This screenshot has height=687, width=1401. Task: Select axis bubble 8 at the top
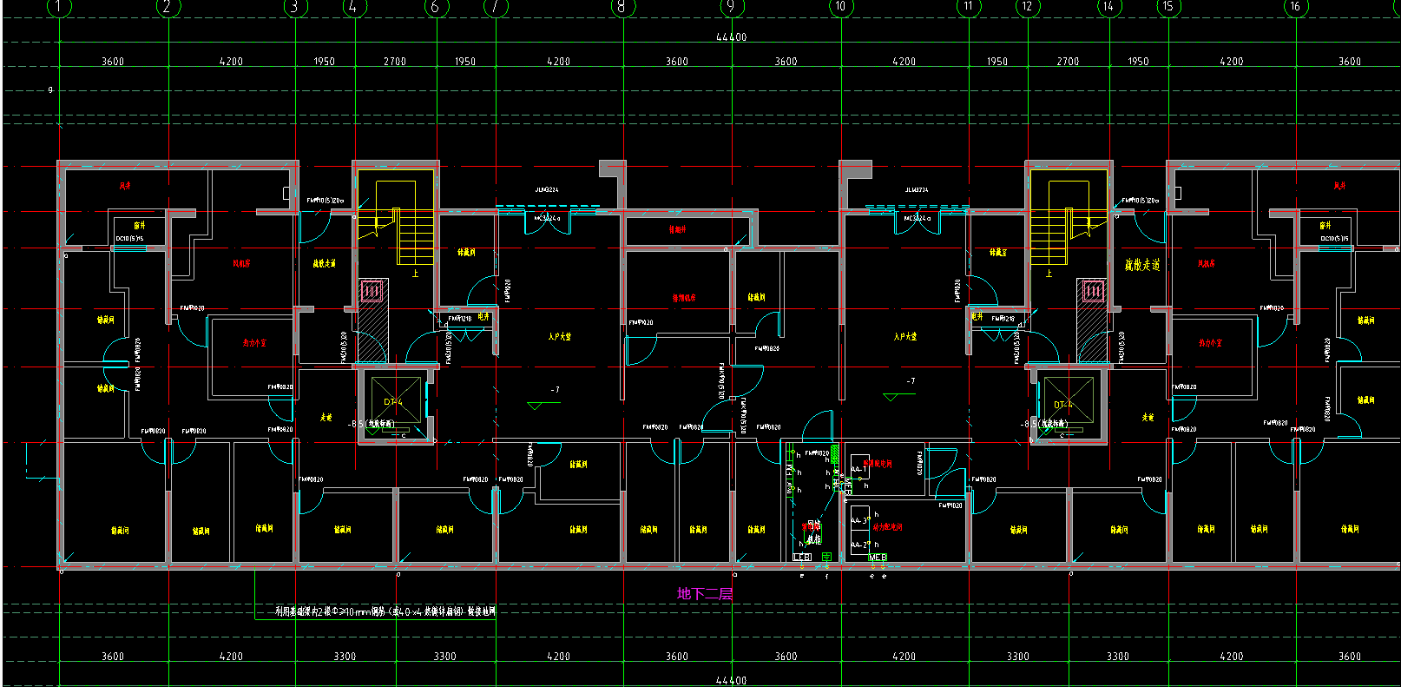pos(622,7)
